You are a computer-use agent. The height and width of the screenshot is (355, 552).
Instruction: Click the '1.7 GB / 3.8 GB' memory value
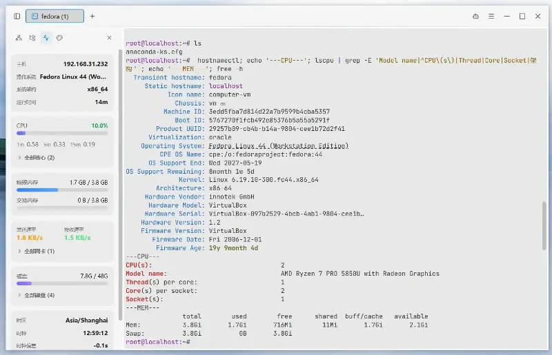[x=89, y=182]
